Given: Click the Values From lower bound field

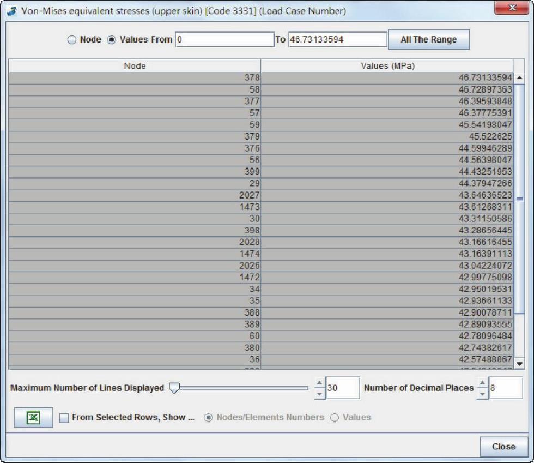Looking at the screenshot, I should click(224, 40).
